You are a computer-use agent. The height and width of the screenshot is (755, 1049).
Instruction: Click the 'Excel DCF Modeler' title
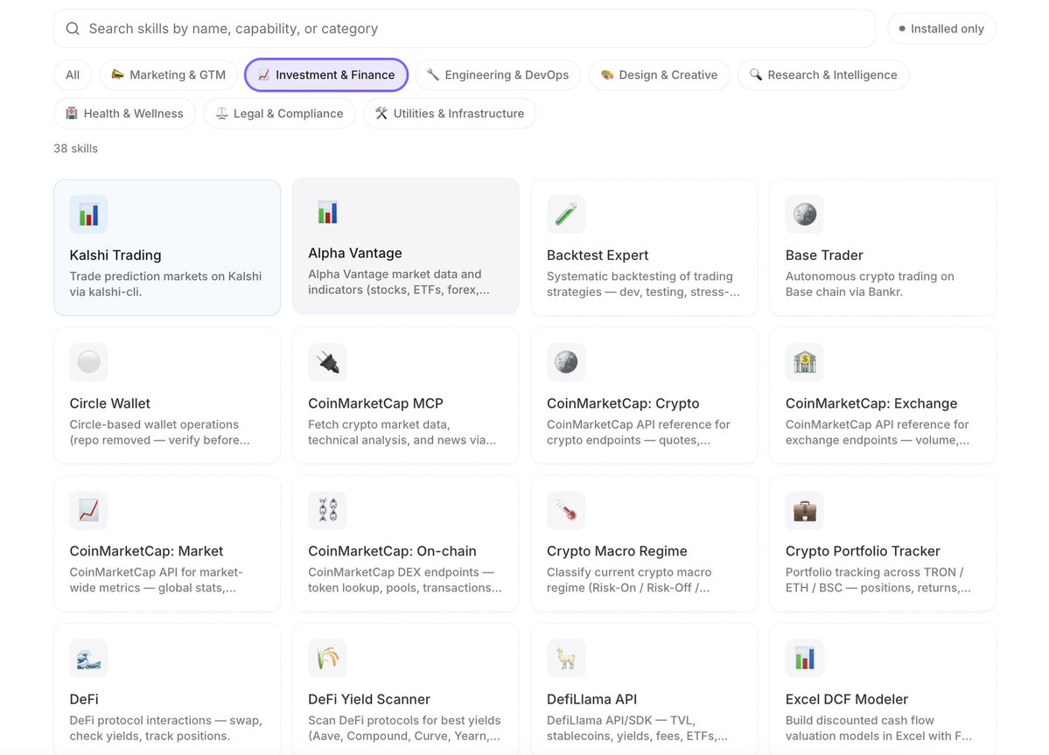846,699
